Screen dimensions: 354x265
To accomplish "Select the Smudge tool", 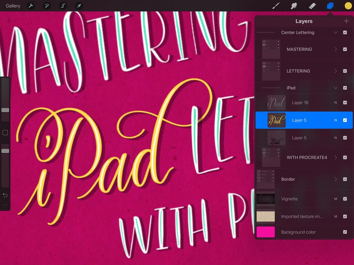I will [x=294, y=6].
